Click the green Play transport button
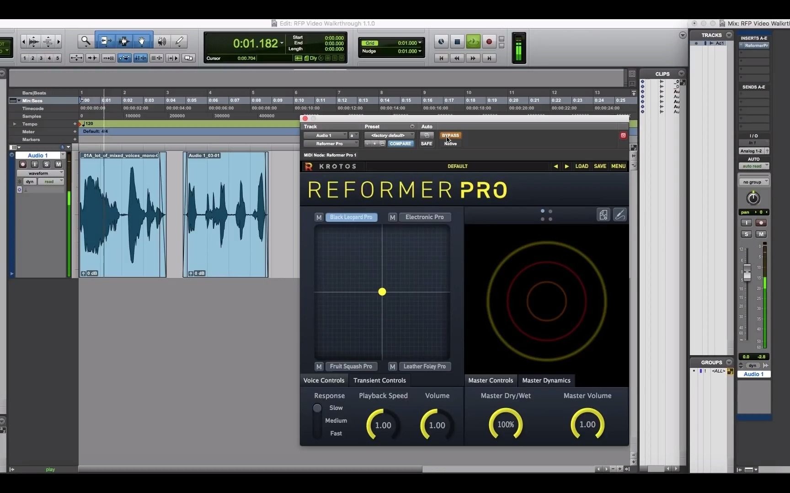 [x=473, y=42]
